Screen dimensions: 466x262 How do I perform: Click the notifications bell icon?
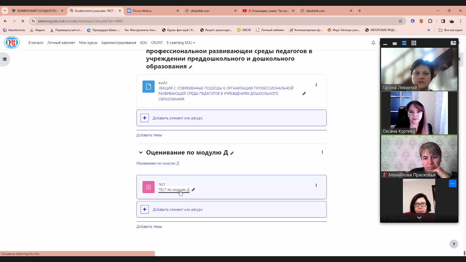pos(373,43)
